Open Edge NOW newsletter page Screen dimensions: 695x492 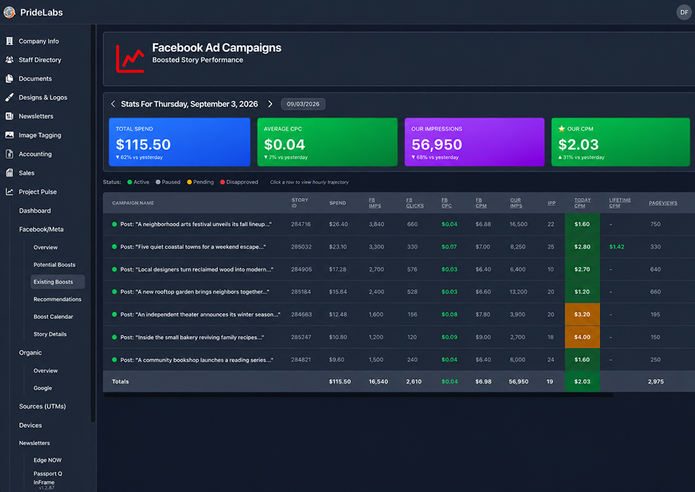point(48,460)
